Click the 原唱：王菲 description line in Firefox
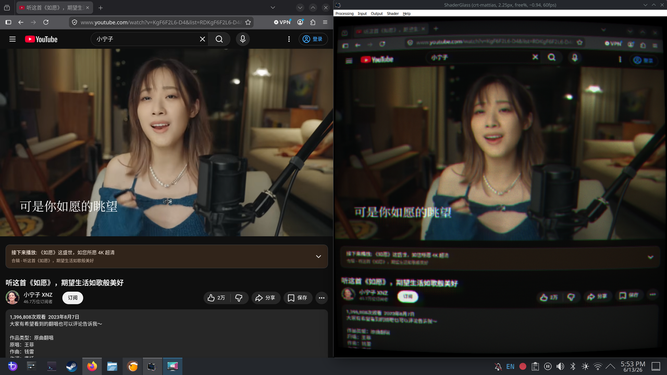Screen dimensions: 667x375 [22, 345]
